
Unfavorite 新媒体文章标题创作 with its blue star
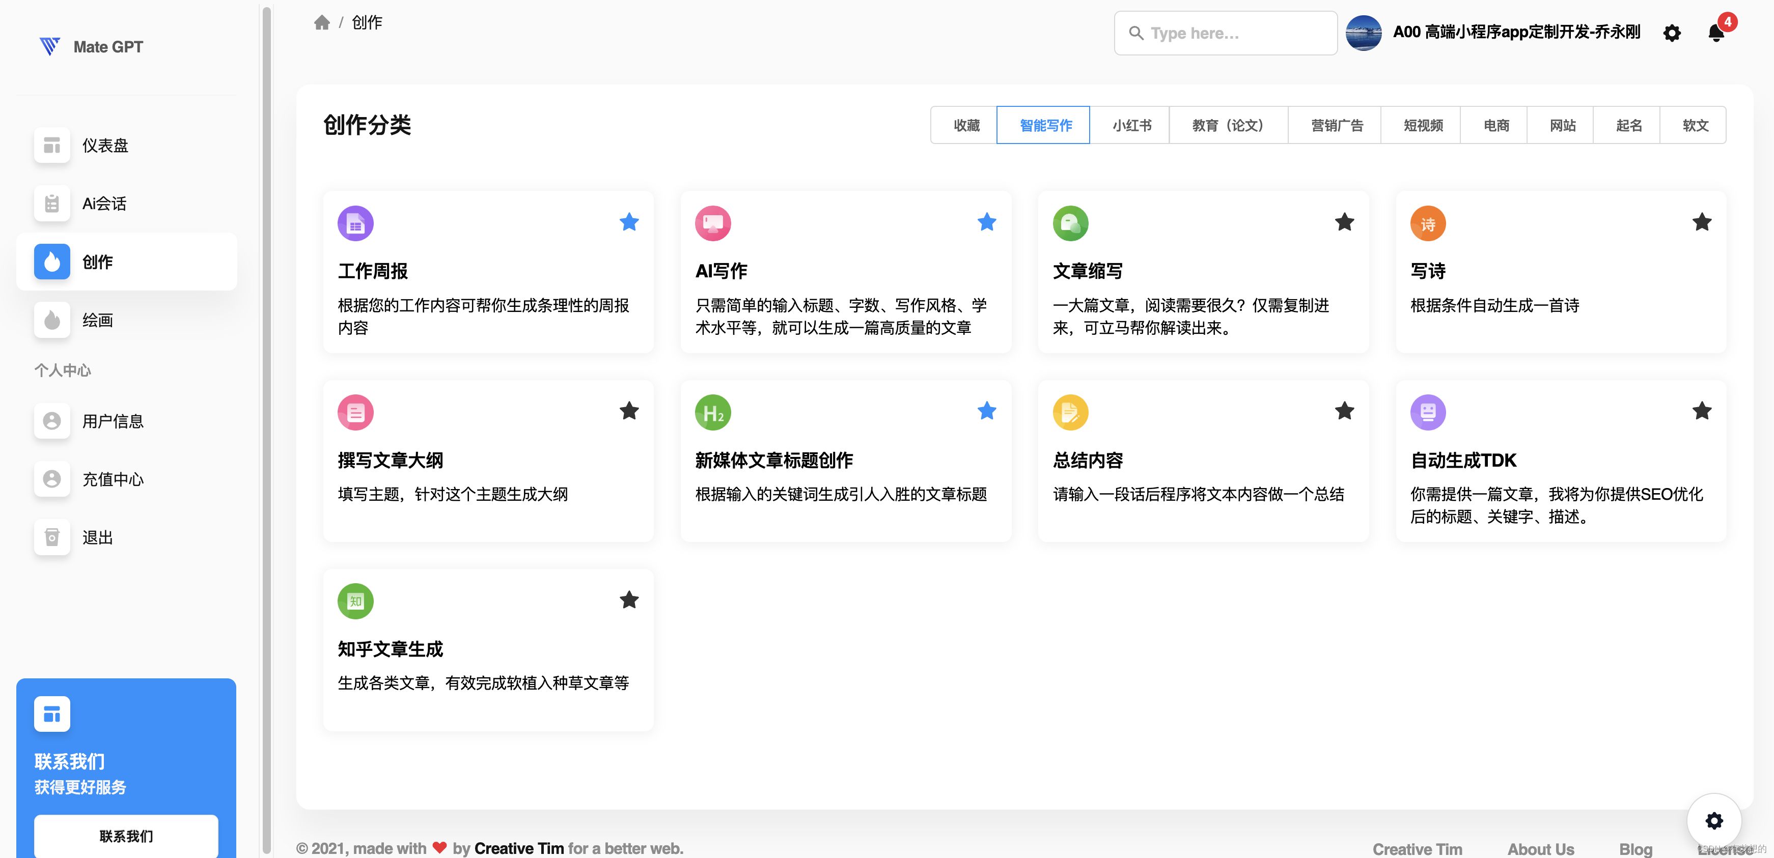point(986,411)
